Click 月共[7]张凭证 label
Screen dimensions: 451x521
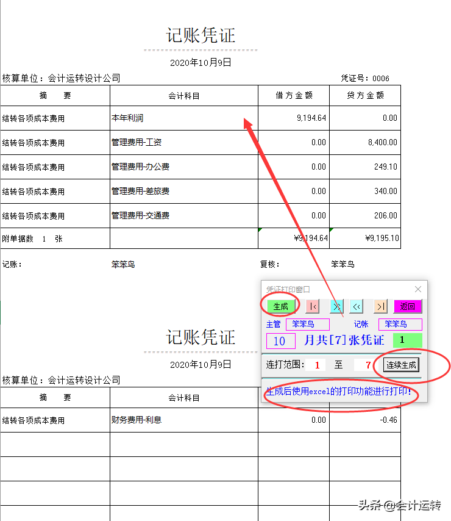[x=344, y=340]
